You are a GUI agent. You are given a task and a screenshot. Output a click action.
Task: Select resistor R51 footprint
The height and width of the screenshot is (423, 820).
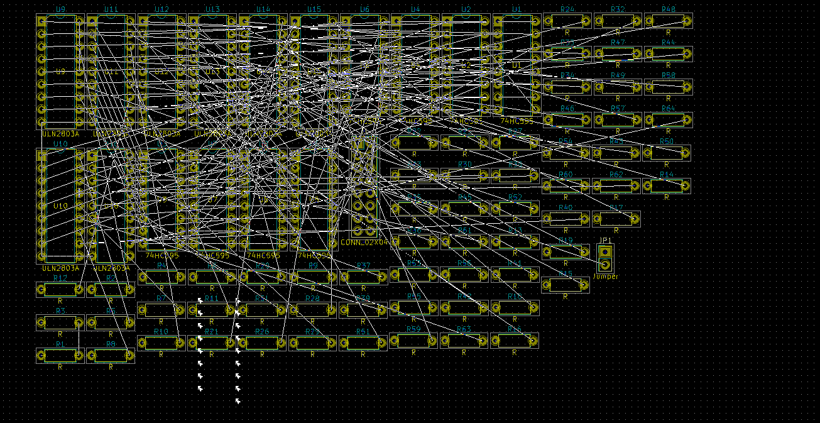point(364,343)
